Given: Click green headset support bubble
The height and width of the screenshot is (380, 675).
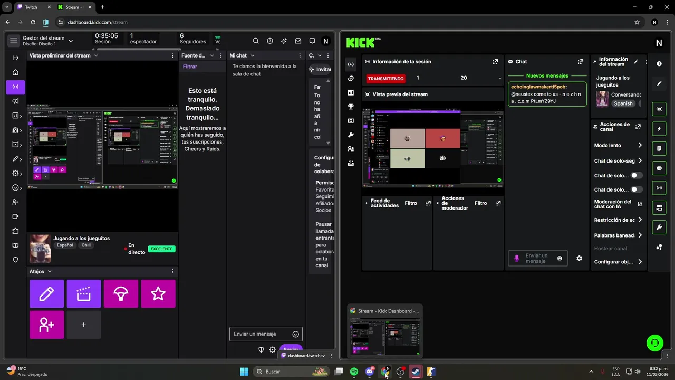Looking at the screenshot, I should point(654,343).
